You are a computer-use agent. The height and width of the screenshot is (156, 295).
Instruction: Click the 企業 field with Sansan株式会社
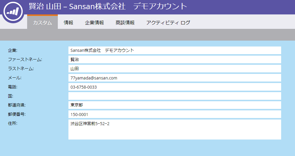(175, 50)
